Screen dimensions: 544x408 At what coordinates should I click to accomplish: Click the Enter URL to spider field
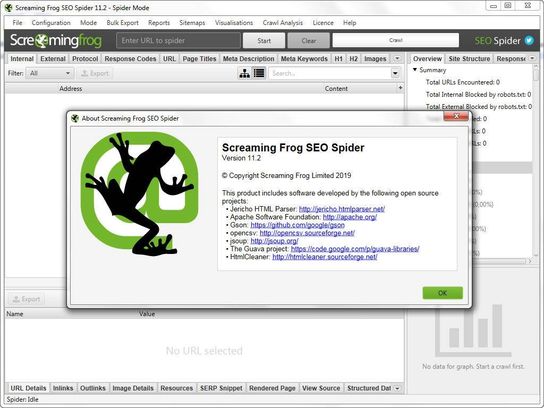[x=178, y=40]
